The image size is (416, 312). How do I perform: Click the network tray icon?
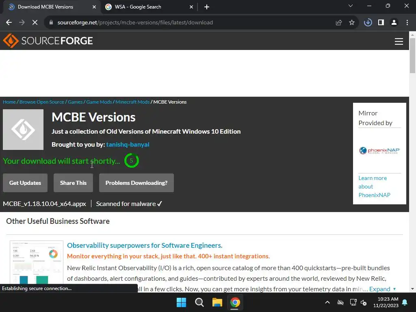[x=353, y=302]
